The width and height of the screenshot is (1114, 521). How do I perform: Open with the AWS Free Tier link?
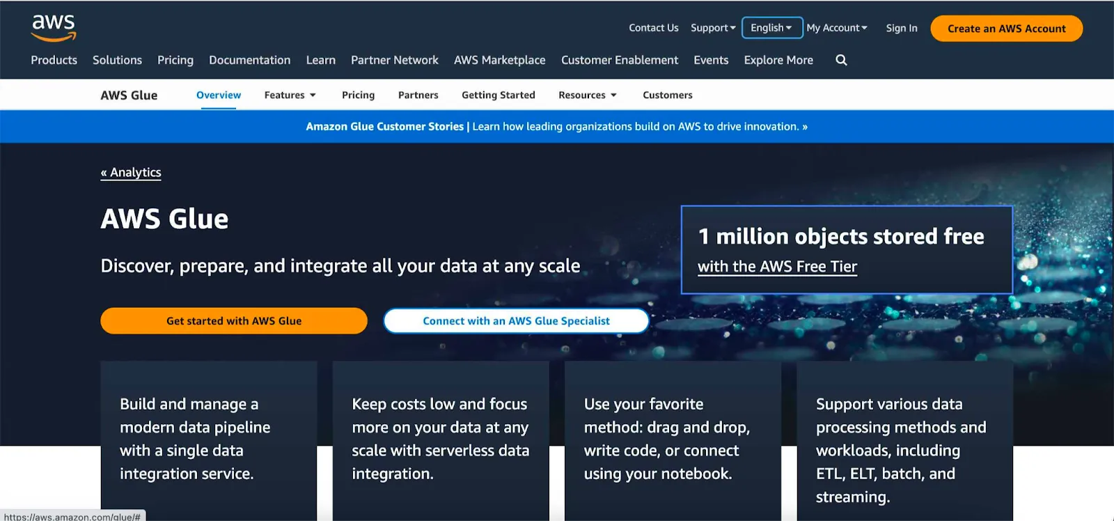click(777, 267)
